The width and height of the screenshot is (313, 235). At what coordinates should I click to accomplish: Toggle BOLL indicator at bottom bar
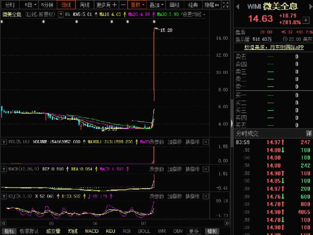point(144,231)
